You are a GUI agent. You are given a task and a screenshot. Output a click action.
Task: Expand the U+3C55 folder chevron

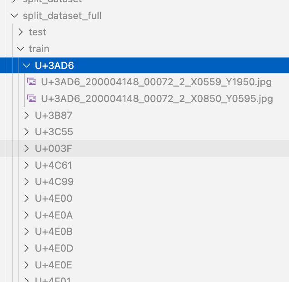click(x=26, y=132)
